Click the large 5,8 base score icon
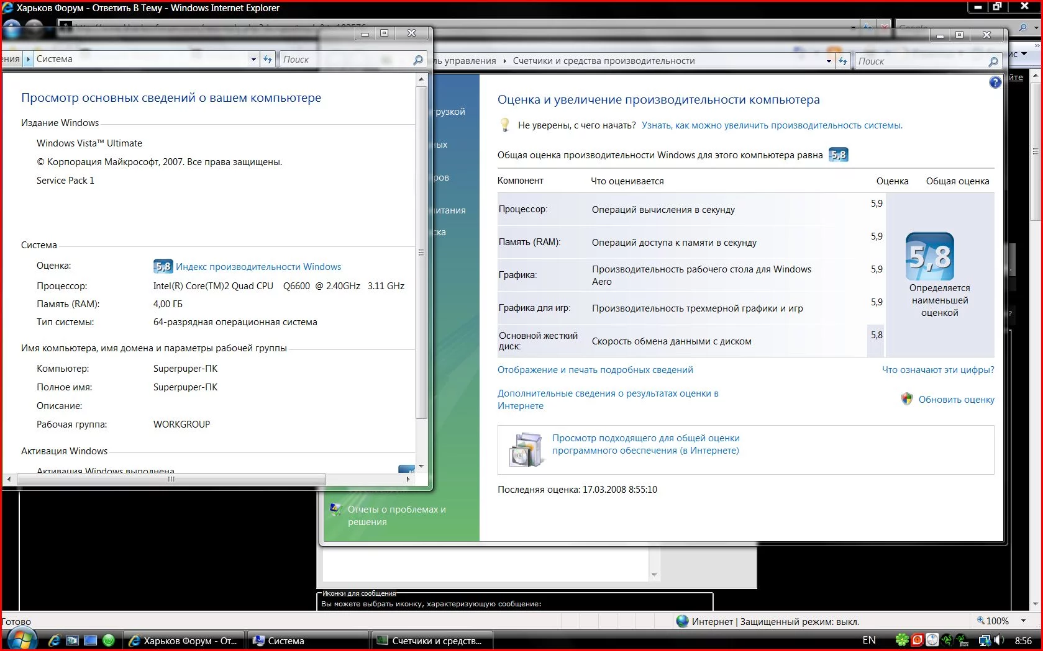This screenshot has height=651, width=1043. coord(930,256)
